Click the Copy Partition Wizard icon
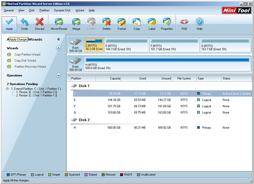 pos(9,54)
